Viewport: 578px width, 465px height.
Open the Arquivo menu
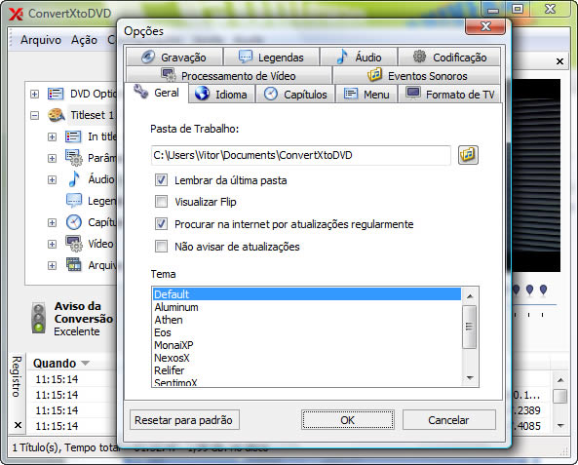[41, 39]
